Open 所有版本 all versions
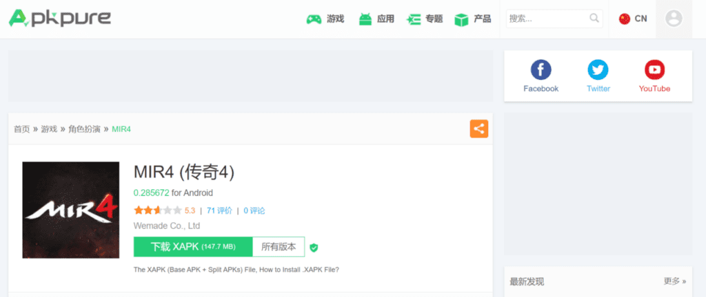706x297 pixels. (x=279, y=247)
